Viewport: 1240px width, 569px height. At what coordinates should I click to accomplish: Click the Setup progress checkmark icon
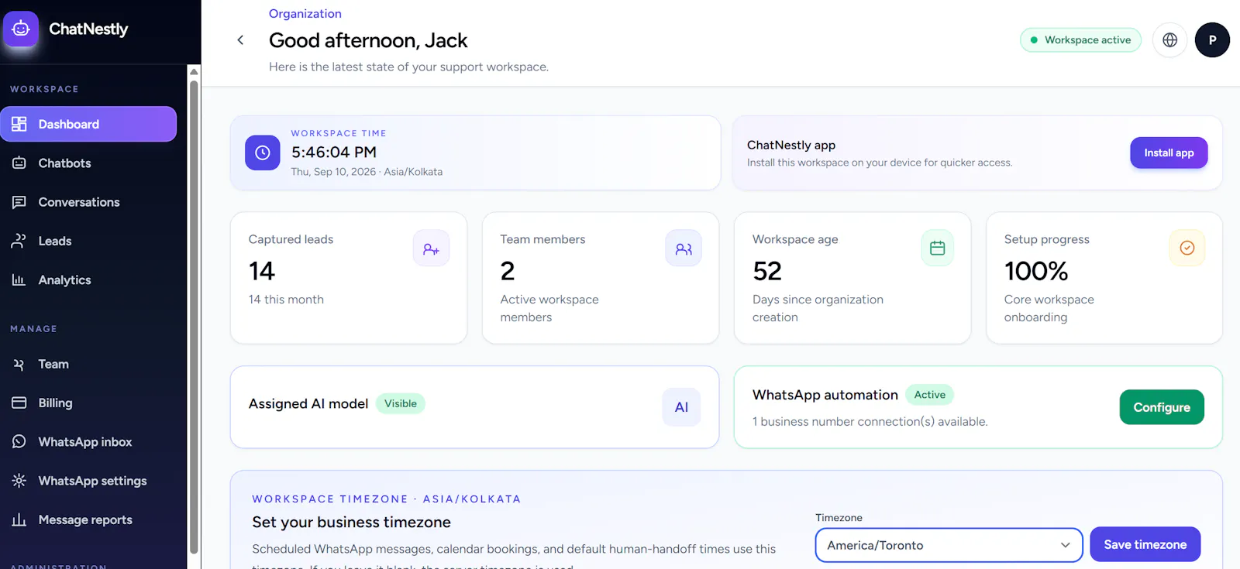(1187, 249)
